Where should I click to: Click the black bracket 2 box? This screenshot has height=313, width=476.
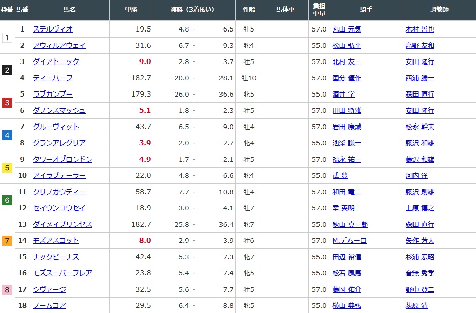click(7, 70)
